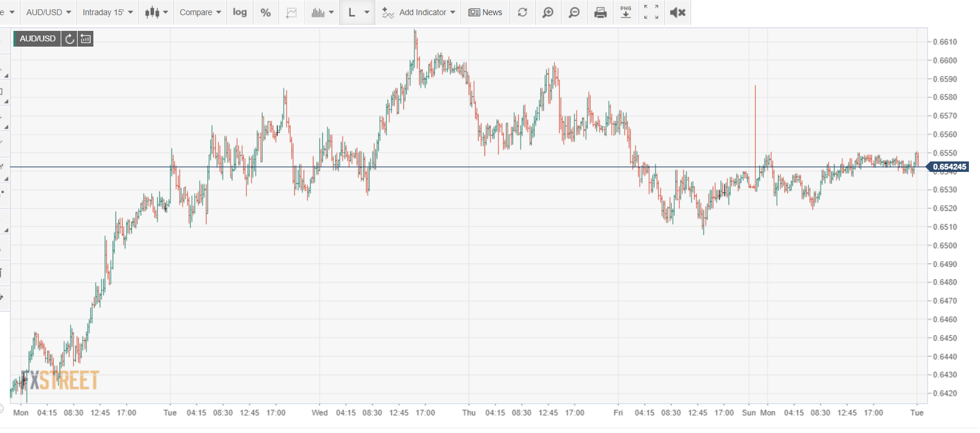Image resolution: width=980 pixels, height=433 pixels.
Task: Open the Add Indicator menu
Action: pyautogui.click(x=418, y=12)
